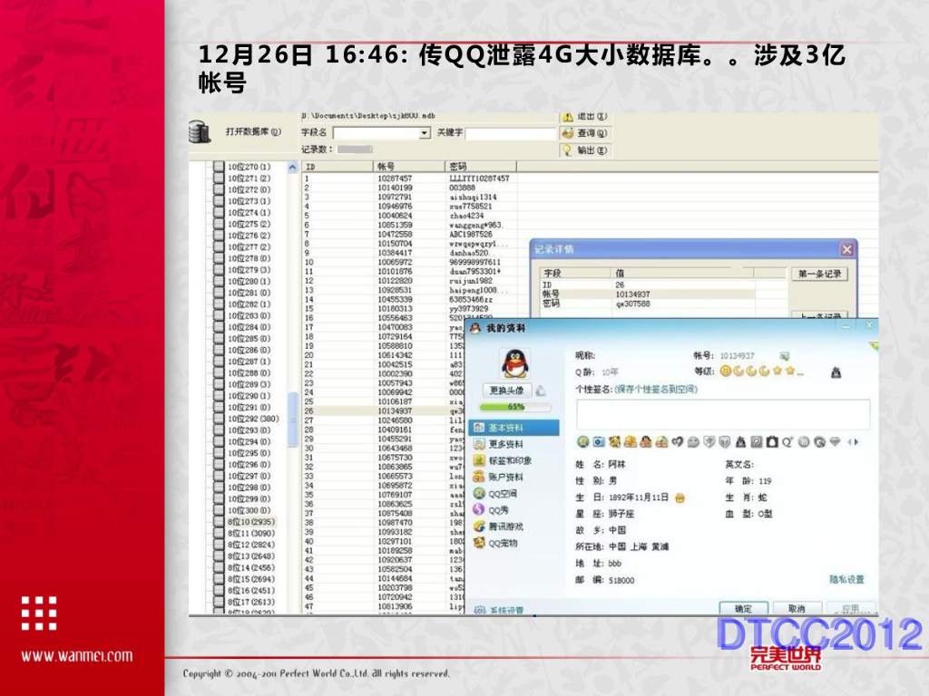This screenshot has width=929, height=696.
Task: Click password cell ABC1987526
Action: click(471, 235)
